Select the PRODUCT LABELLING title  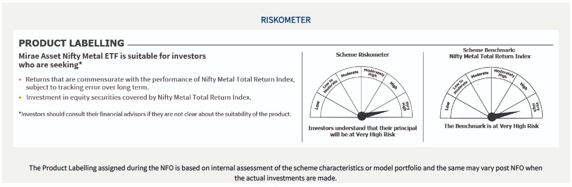(x=71, y=43)
